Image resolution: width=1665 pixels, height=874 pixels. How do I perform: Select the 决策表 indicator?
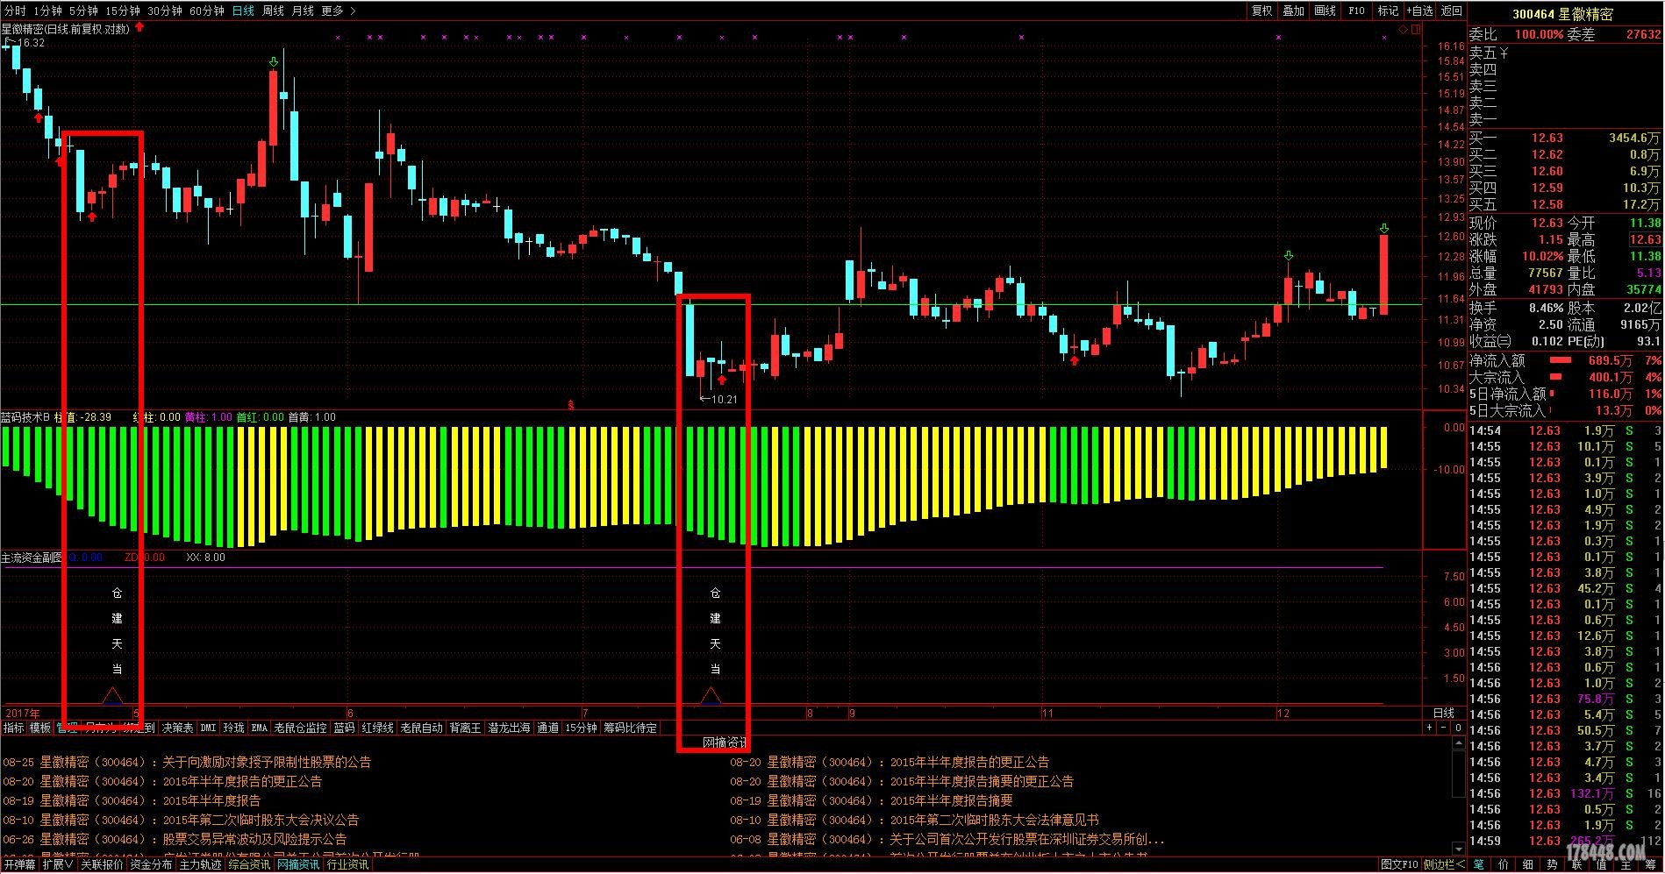tap(177, 728)
